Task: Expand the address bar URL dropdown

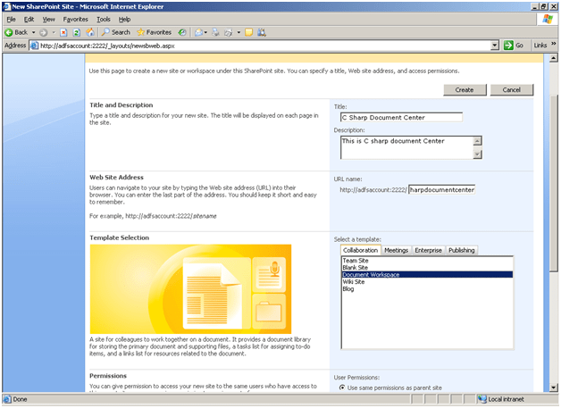Action: (494, 45)
